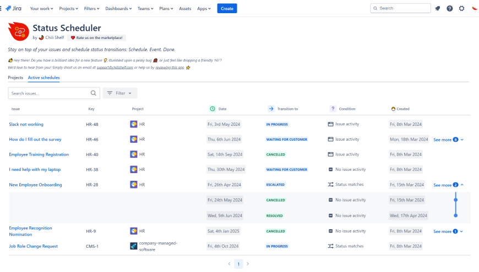The width and height of the screenshot is (479, 272).
Task: Click the blue Create button
Action: tap(227, 8)
